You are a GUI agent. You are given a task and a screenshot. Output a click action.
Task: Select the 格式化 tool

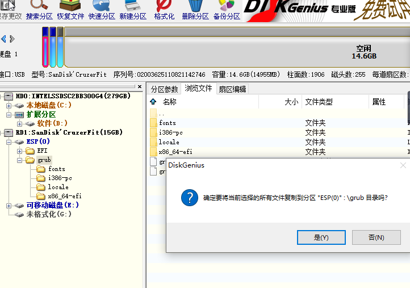point(164,10)
